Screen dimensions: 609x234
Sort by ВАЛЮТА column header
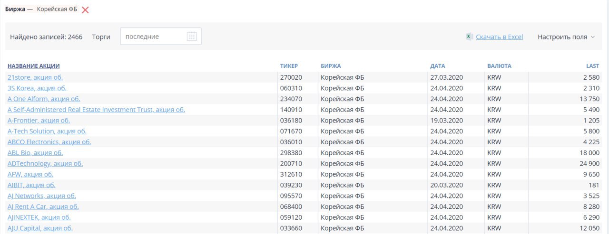coord(499,66)
